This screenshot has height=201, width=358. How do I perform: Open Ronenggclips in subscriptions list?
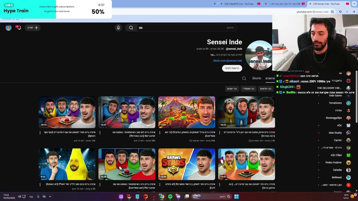click(x=334, y=118)
